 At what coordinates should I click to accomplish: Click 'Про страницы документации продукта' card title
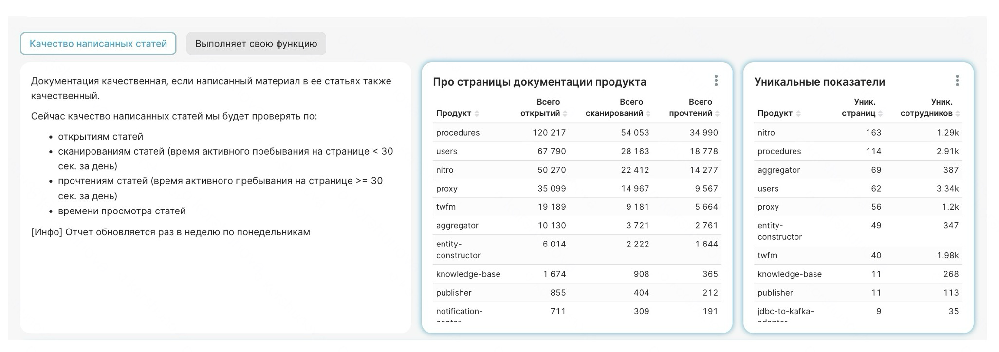pyautogui.click(x=539, y=82)
